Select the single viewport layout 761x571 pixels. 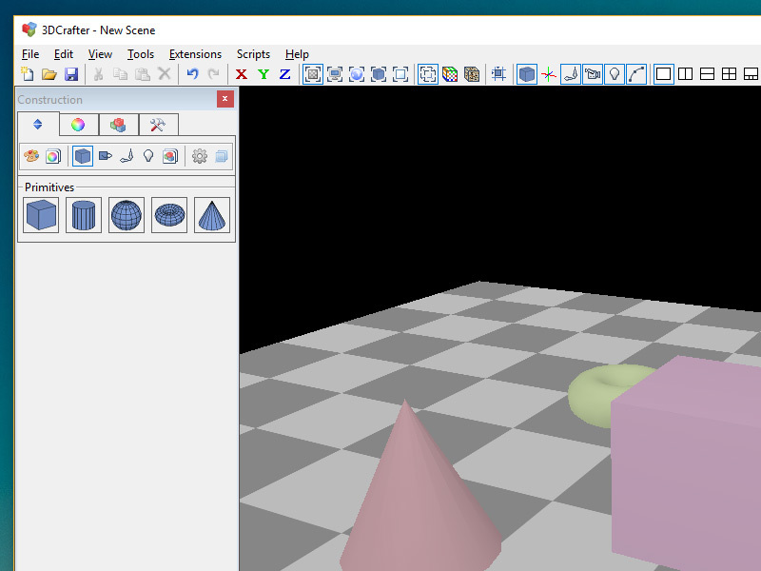click(663, 74)
